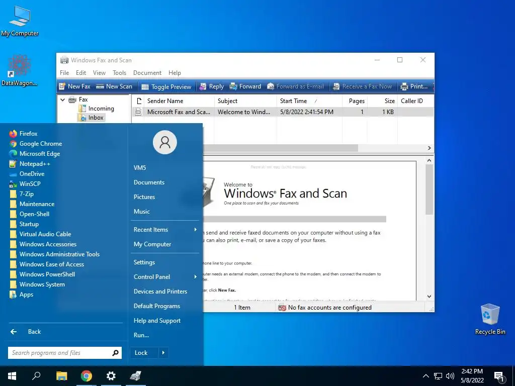Expand the Maintenance folder
This screenshot has height=386, width=515.
click(32, 204)
